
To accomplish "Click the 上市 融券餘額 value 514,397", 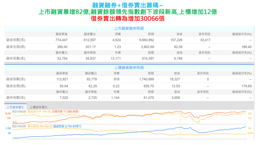I will (148, 59).
